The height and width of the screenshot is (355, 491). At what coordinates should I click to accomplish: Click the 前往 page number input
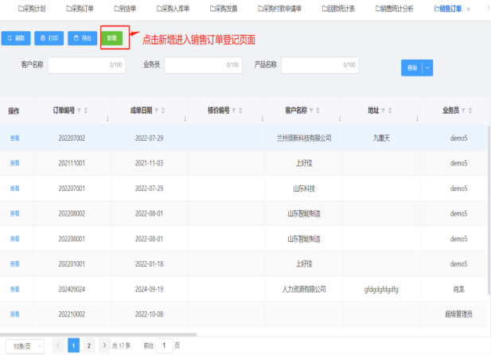164,345
